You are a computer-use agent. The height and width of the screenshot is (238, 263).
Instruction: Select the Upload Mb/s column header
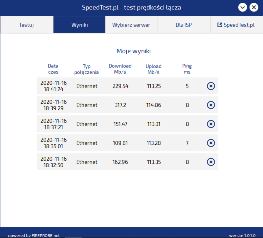pos(153,69)
